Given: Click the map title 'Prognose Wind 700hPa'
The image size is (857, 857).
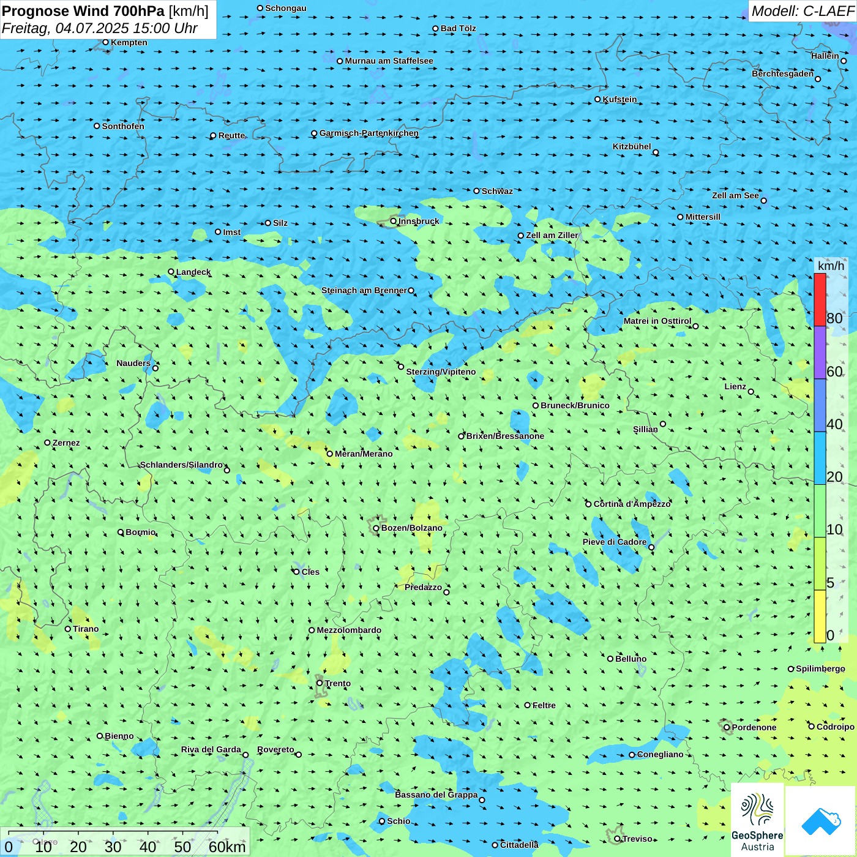Looking at the screenshot, I should (x=83, y=11).
